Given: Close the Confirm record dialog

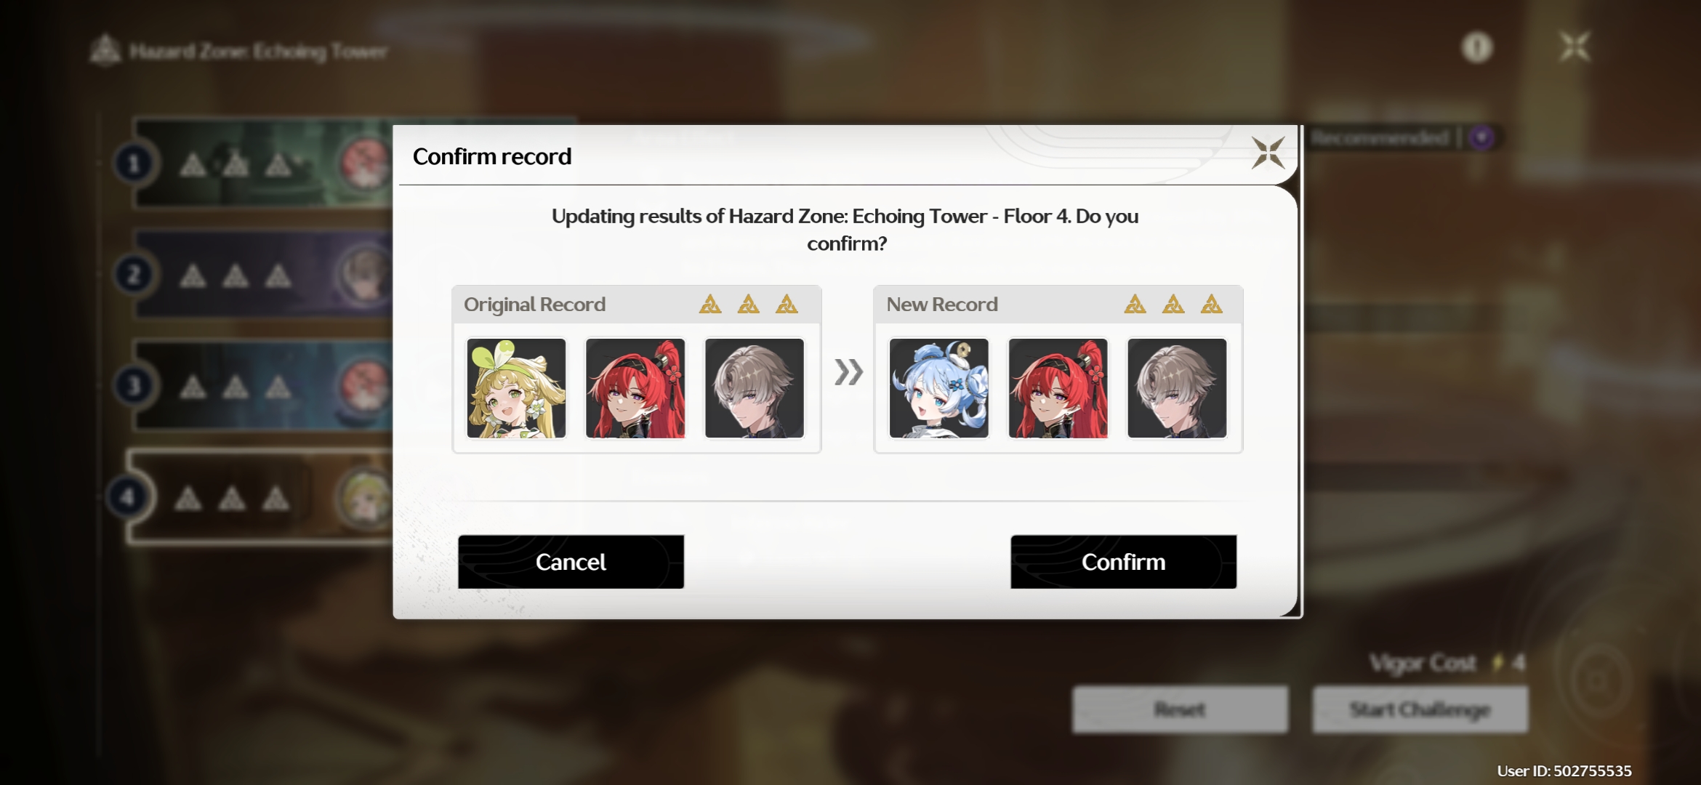Looking at the screenshot, I should coord(1268,153).
